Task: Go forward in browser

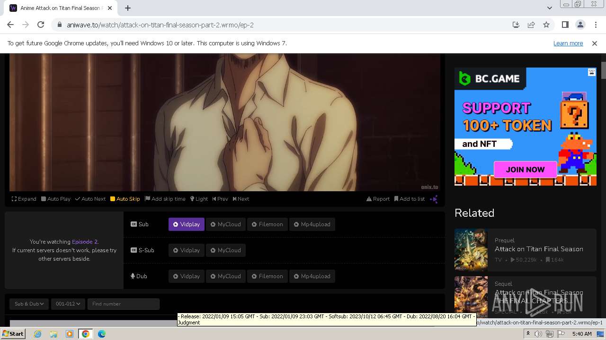Action: [x=26, y=25]
